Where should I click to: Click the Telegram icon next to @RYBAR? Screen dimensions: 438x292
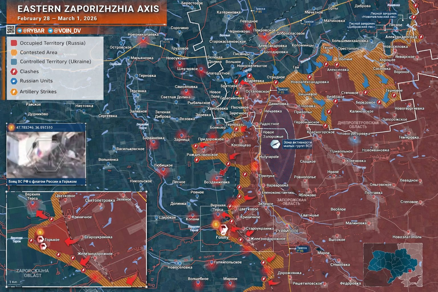[19, 31]
